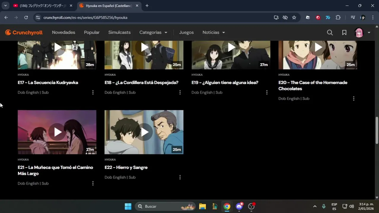Open title E18 - ¿La Cordillera Está Despejada?

[141, 83]
